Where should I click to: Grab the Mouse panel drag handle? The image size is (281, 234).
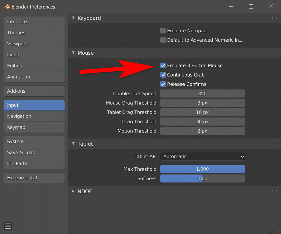pyautogui.click(x=274, y=53)
